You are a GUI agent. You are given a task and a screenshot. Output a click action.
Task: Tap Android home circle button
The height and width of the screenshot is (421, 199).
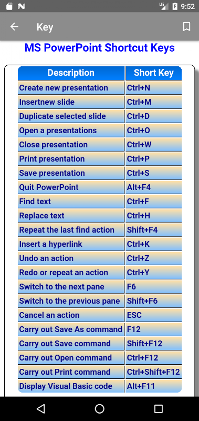tap(99, 409)
